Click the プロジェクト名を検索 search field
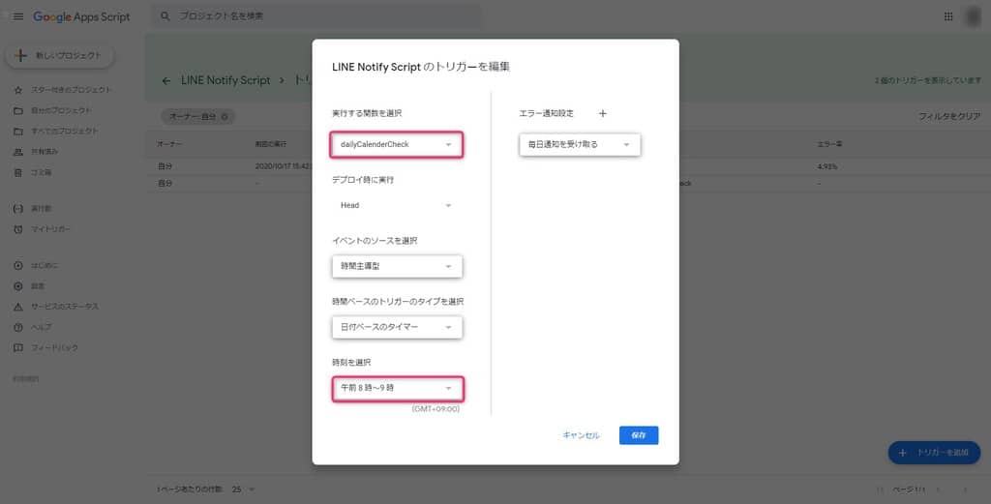 point(319,16)
